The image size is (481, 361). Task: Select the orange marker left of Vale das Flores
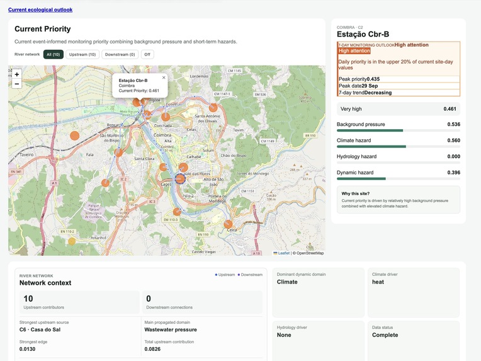[183, 168]
